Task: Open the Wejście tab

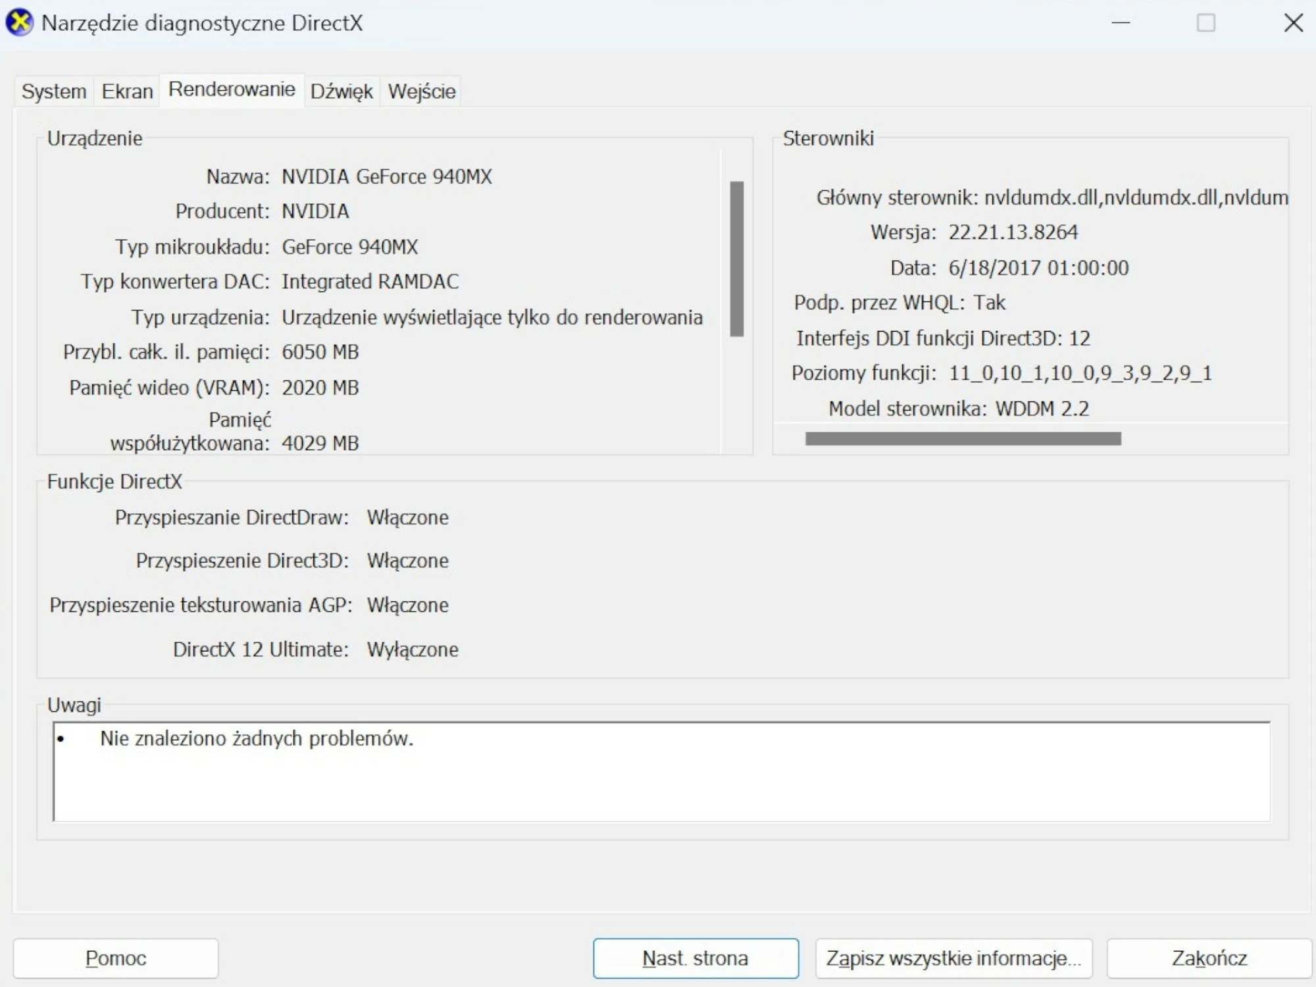Action: coord(420,91)
